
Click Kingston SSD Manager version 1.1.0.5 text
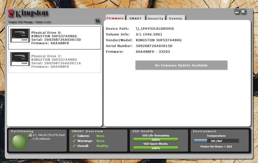click(x=30, y=22)
